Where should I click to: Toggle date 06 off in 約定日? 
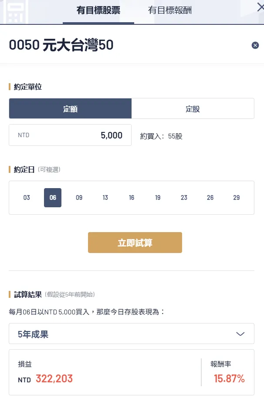53,198
